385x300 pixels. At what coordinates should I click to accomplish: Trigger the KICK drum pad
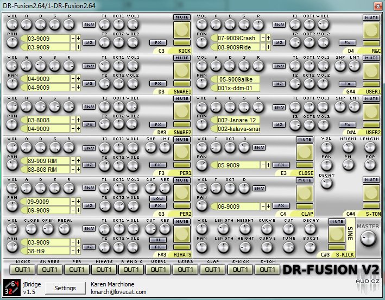pos(182,30)
